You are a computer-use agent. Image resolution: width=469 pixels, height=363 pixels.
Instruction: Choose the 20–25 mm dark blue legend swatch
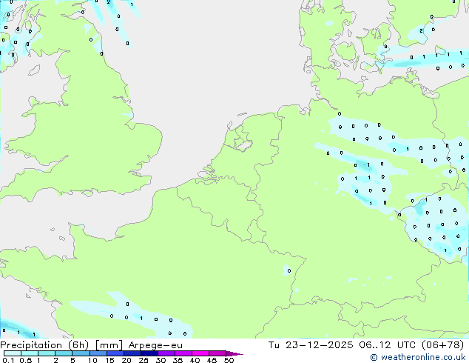(132, 353)
